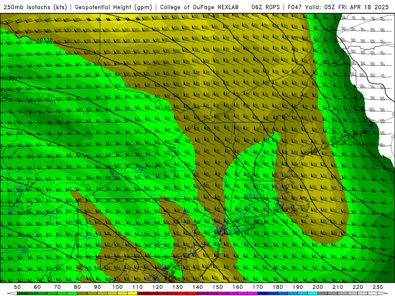Click the 210 value on the legend

pyautogui.click(x=338, y=287)
